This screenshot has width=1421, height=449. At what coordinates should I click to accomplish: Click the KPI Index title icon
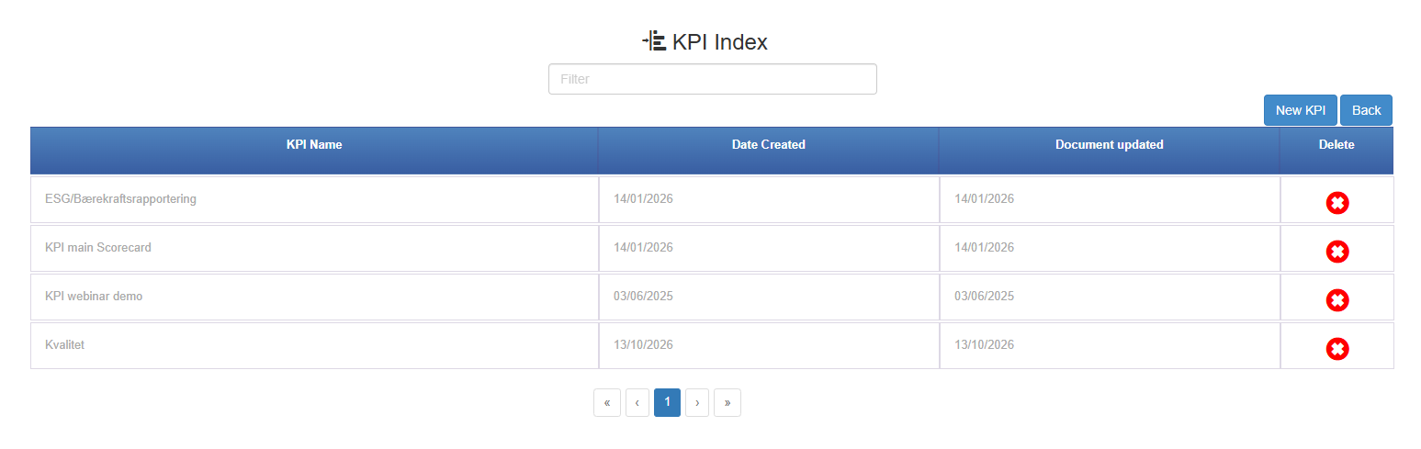pyautogui.click(x=654, y=41)
